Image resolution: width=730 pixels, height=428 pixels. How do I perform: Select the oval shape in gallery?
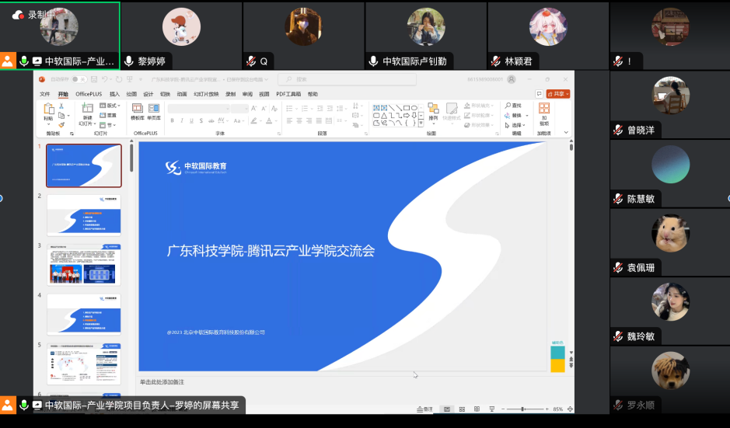tap(414, 108)
